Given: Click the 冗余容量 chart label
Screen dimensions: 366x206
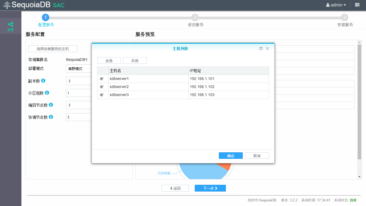Looking at the screenshot, I should click(164, 173).
